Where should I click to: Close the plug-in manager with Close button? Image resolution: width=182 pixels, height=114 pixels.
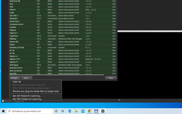[111, 78]
